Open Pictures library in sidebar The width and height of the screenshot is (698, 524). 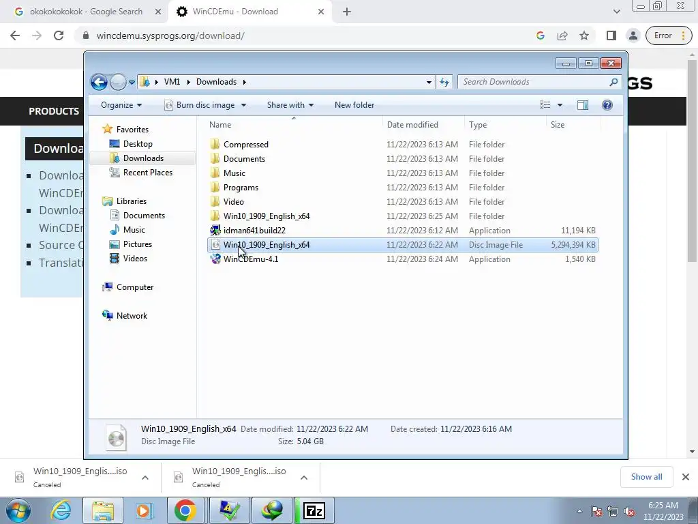(x=138, y=244)
